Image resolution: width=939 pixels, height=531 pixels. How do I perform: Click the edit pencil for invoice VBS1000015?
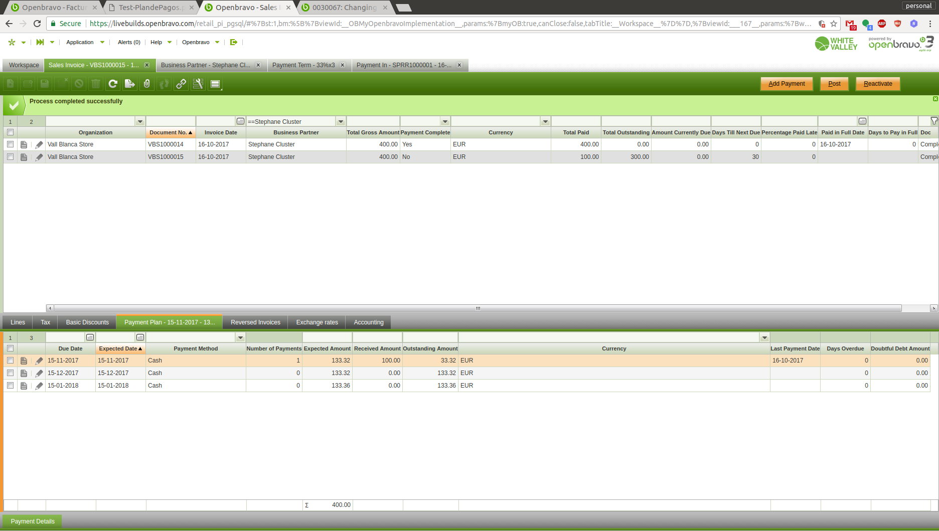pos(39,157)
